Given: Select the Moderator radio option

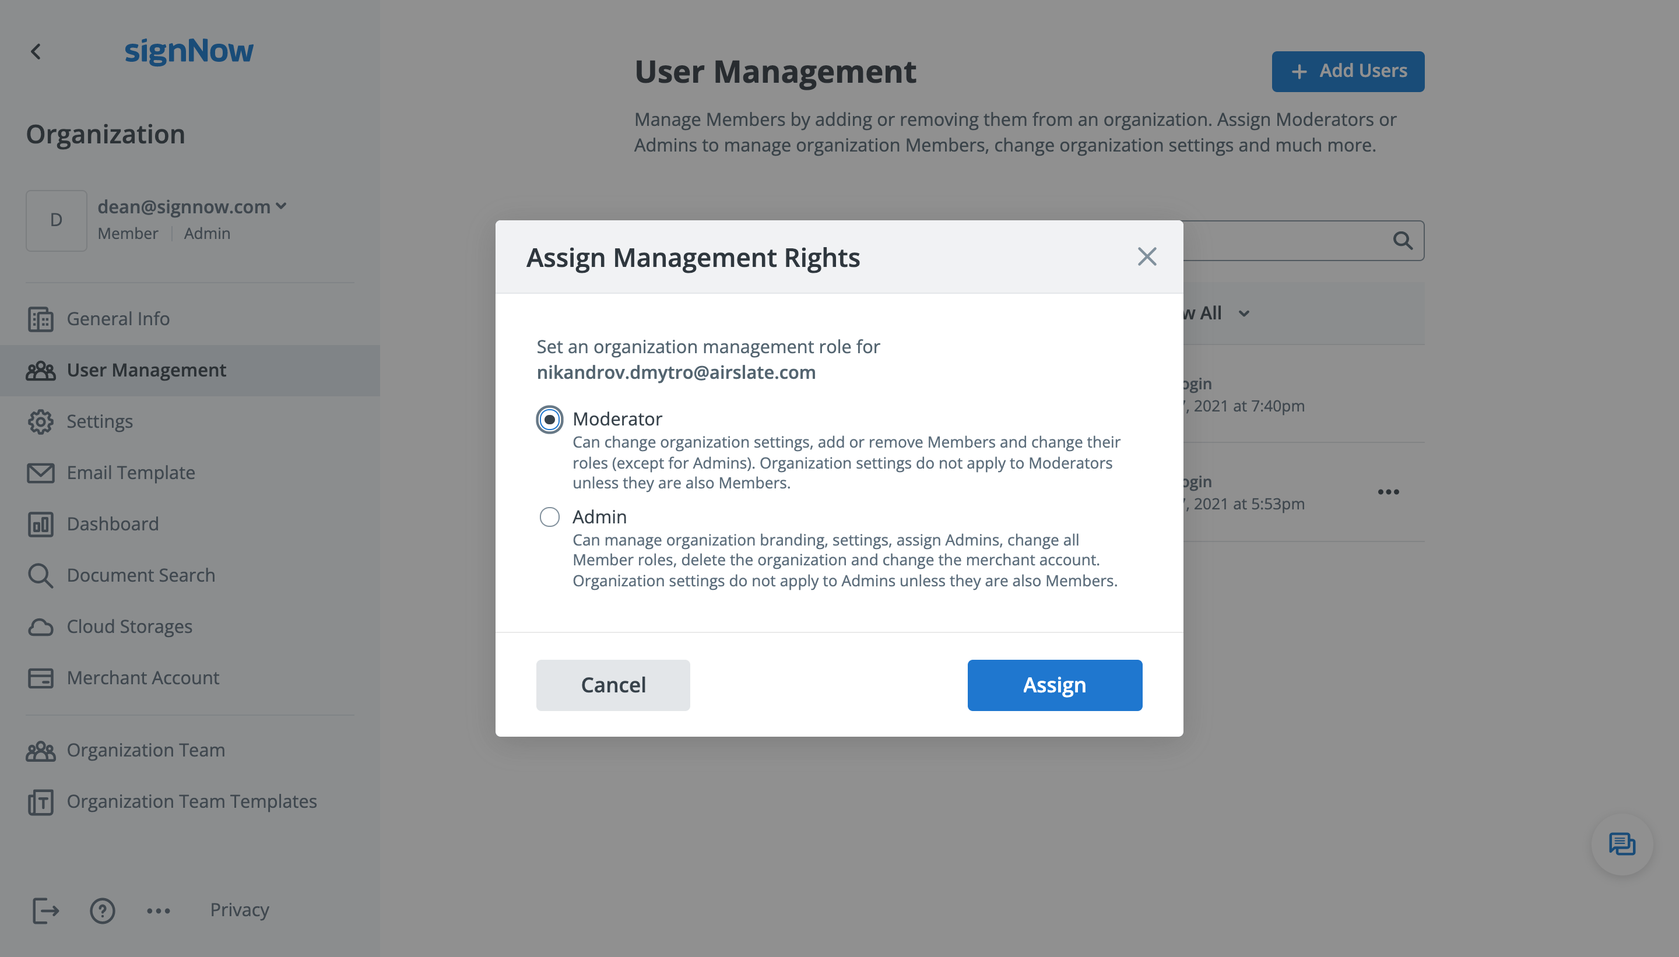Looking at the screenshot, I should coord(550,420).
